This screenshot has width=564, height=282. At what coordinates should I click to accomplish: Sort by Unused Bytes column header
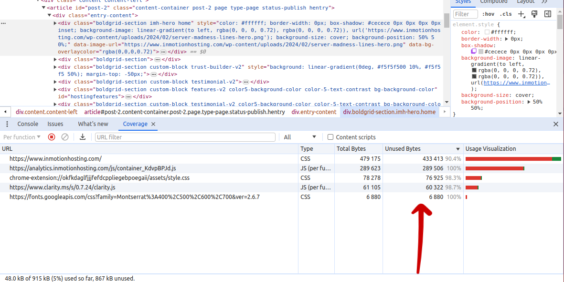423,149
